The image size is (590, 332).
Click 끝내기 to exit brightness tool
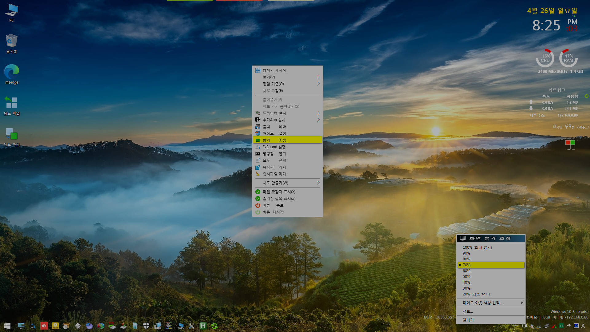pyautogui.click(x=491, y=320)
